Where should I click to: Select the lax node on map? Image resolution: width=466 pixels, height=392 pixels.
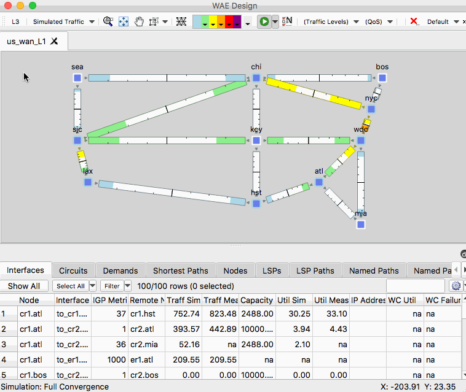pos(88,182)
